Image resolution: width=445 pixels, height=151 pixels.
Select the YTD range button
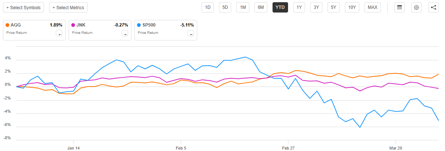(x=280, y=7)
